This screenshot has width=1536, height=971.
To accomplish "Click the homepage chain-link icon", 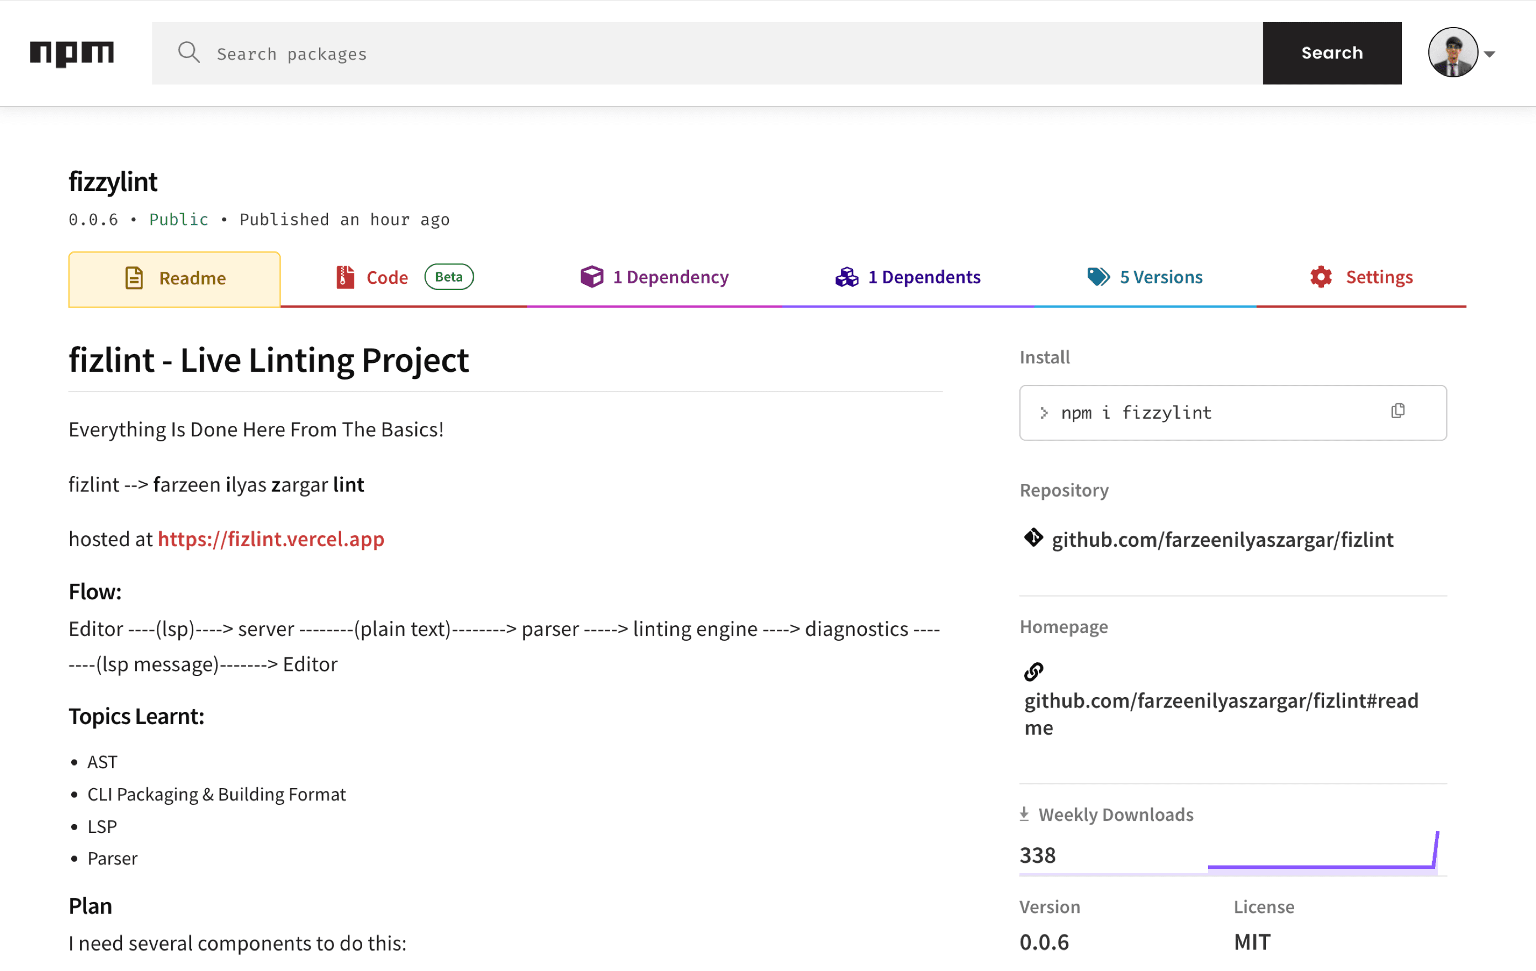I will tap(1034, 672).
